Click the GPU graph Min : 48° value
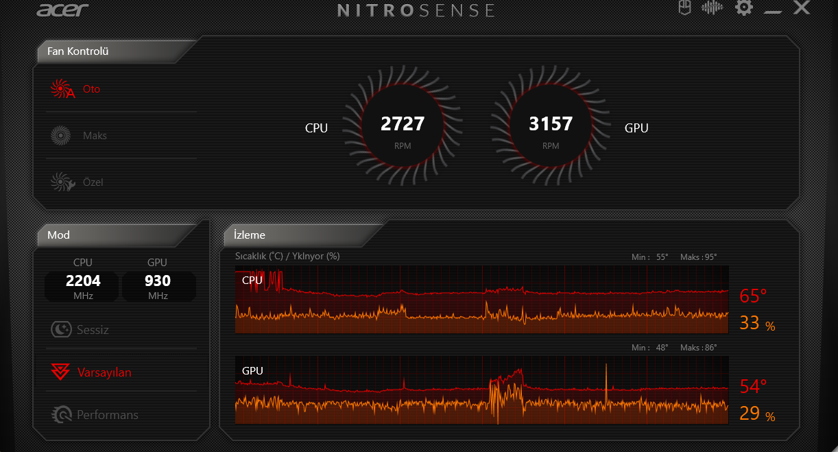This screenshot has width=838, height=452. coord(650,348)
